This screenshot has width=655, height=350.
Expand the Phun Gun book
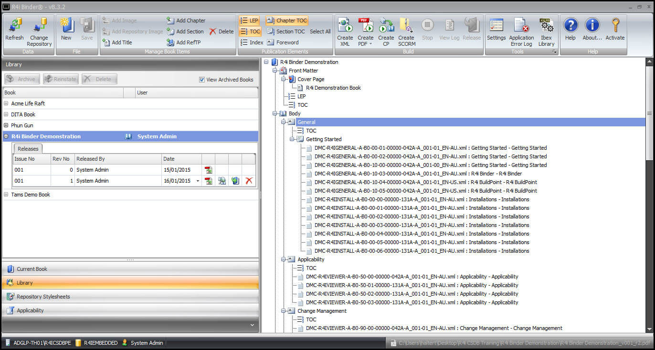(x=6, y=125)
